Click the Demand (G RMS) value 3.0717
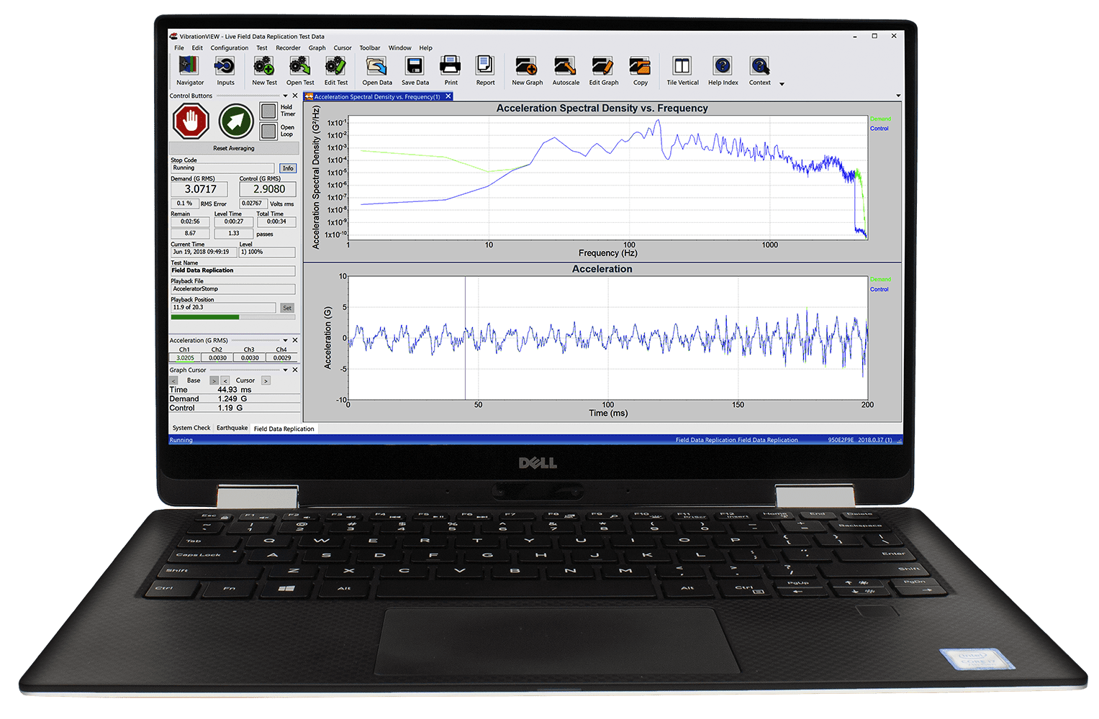 coord(200,189)
